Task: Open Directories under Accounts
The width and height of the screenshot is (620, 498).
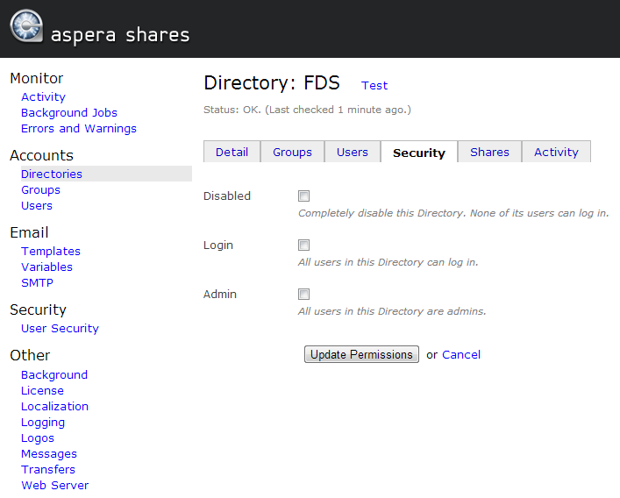Action: pyautogui.click(x=106, y=174)
